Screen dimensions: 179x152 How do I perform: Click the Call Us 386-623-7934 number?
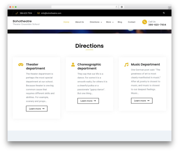pyautogui.click(x=157, y=25)
